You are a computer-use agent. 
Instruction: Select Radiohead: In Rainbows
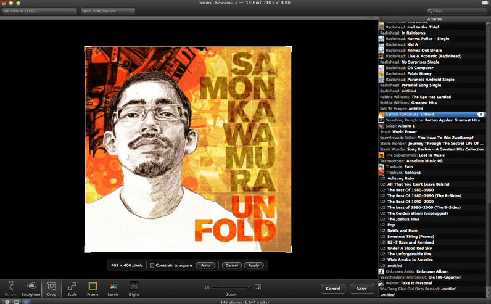pyautogui.click(x=432, y=33)
